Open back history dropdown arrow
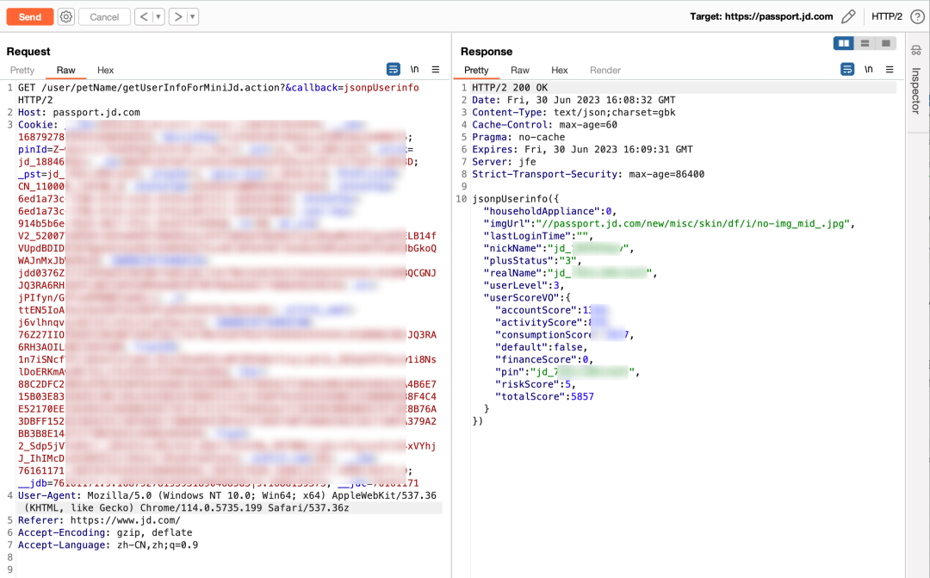The width and height of the screenshot is (930, 578). [x=158, y=16]
